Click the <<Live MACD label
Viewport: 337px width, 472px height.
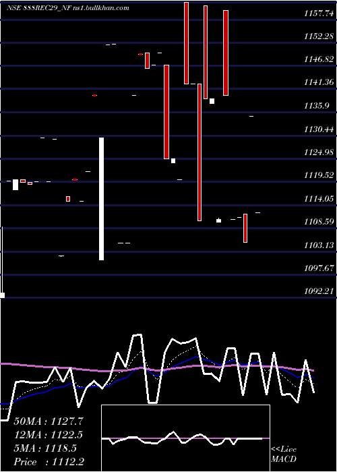tap(284, 454)
